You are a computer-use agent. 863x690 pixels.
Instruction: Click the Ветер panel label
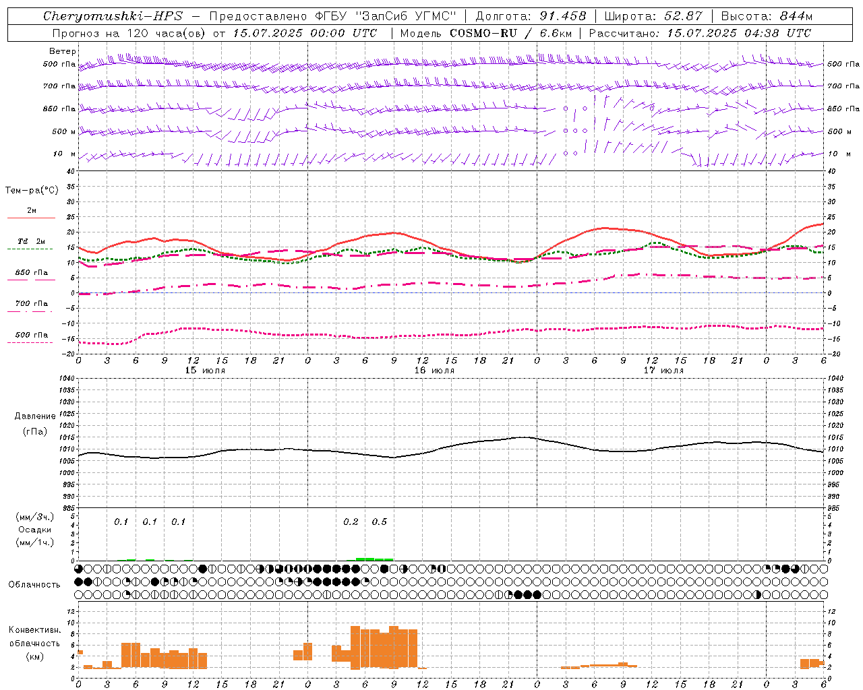63,51
